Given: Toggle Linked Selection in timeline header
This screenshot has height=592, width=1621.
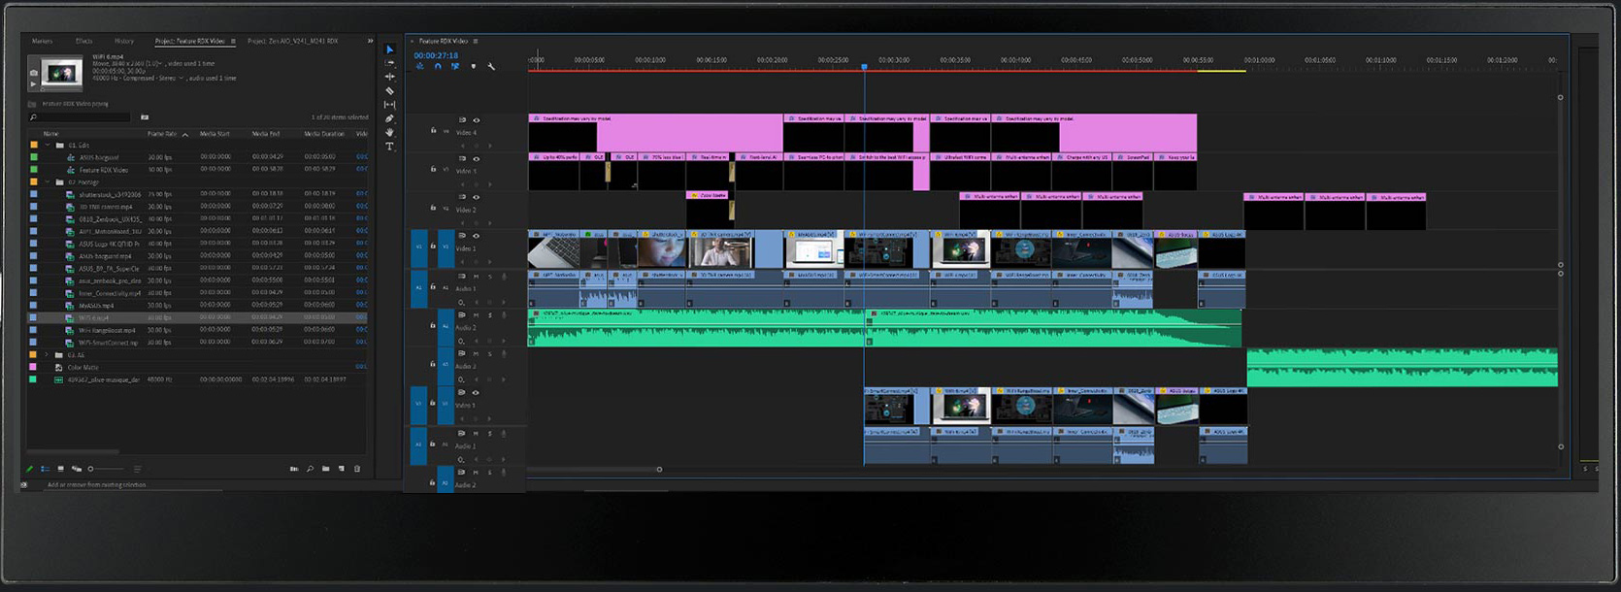Looking at the screenshot, I should click(455, 66).
